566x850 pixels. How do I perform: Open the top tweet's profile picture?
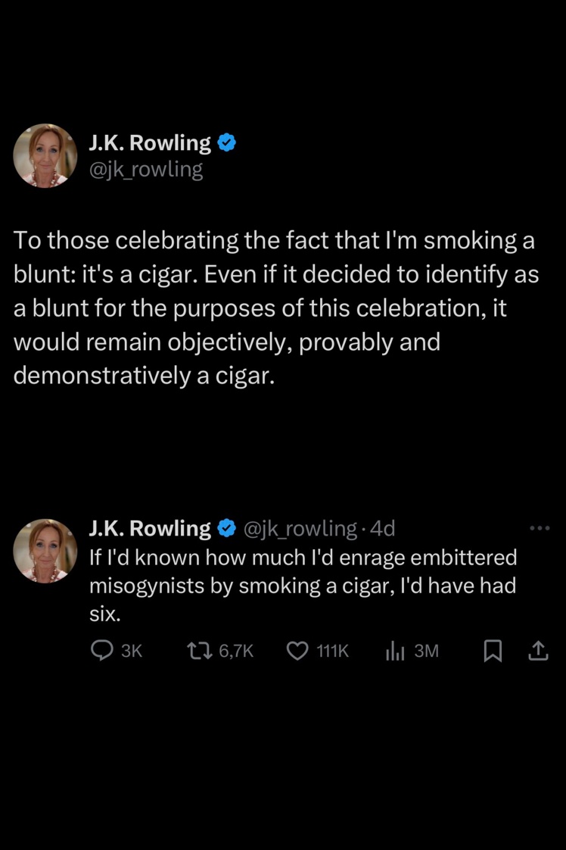[x=45, y=155]
